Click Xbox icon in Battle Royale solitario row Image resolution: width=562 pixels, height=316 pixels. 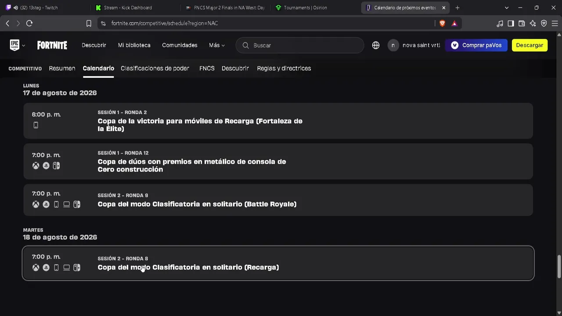click(x=36, y=205)
